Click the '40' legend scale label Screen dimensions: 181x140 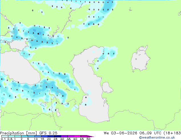click(75, 139)
